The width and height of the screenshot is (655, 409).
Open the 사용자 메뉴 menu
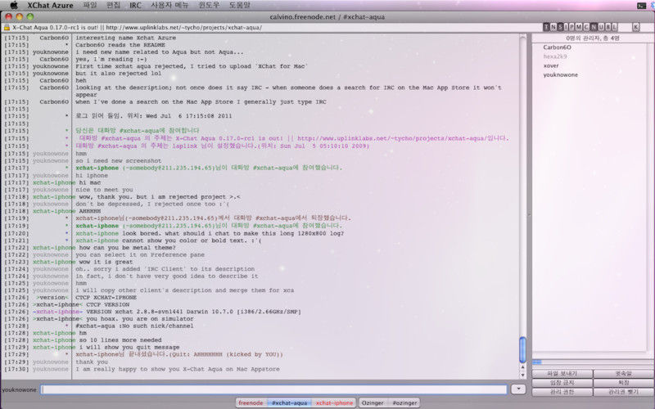[x=169, y=6]
